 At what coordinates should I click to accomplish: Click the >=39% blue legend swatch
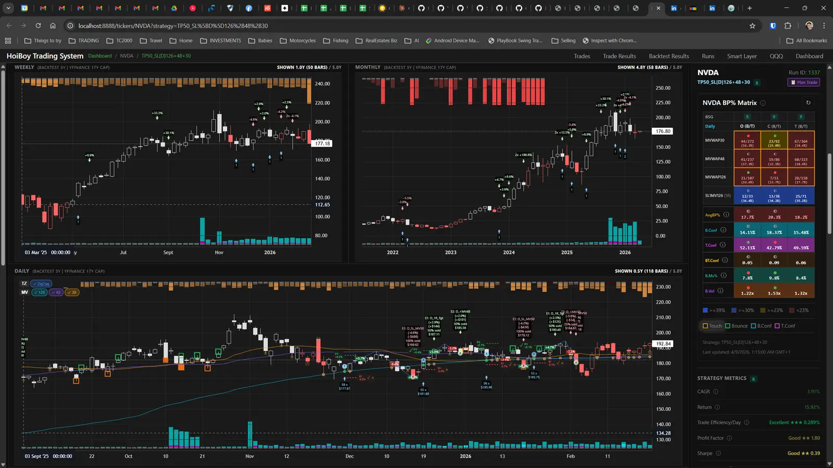tap(705, 310)
